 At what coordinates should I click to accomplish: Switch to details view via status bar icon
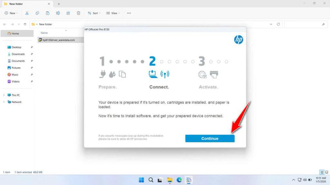pos(321,172)
